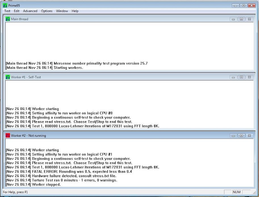Screen dimensions: 259x197
Task: Click the status bar resize grip
Action: click(x=254, y=192)
